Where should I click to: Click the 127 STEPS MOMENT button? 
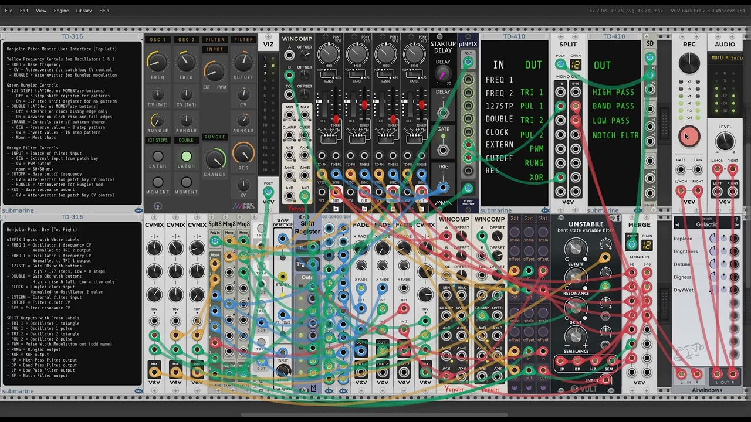tap(158, 182)
